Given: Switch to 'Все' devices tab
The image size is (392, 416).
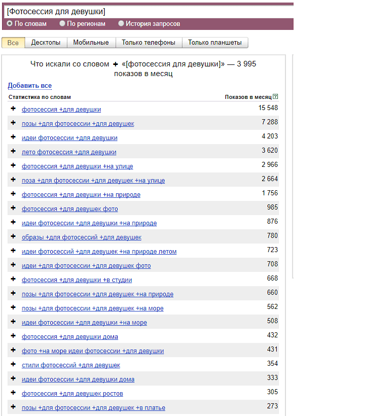Looking at the screenshot, I should 13,43.
